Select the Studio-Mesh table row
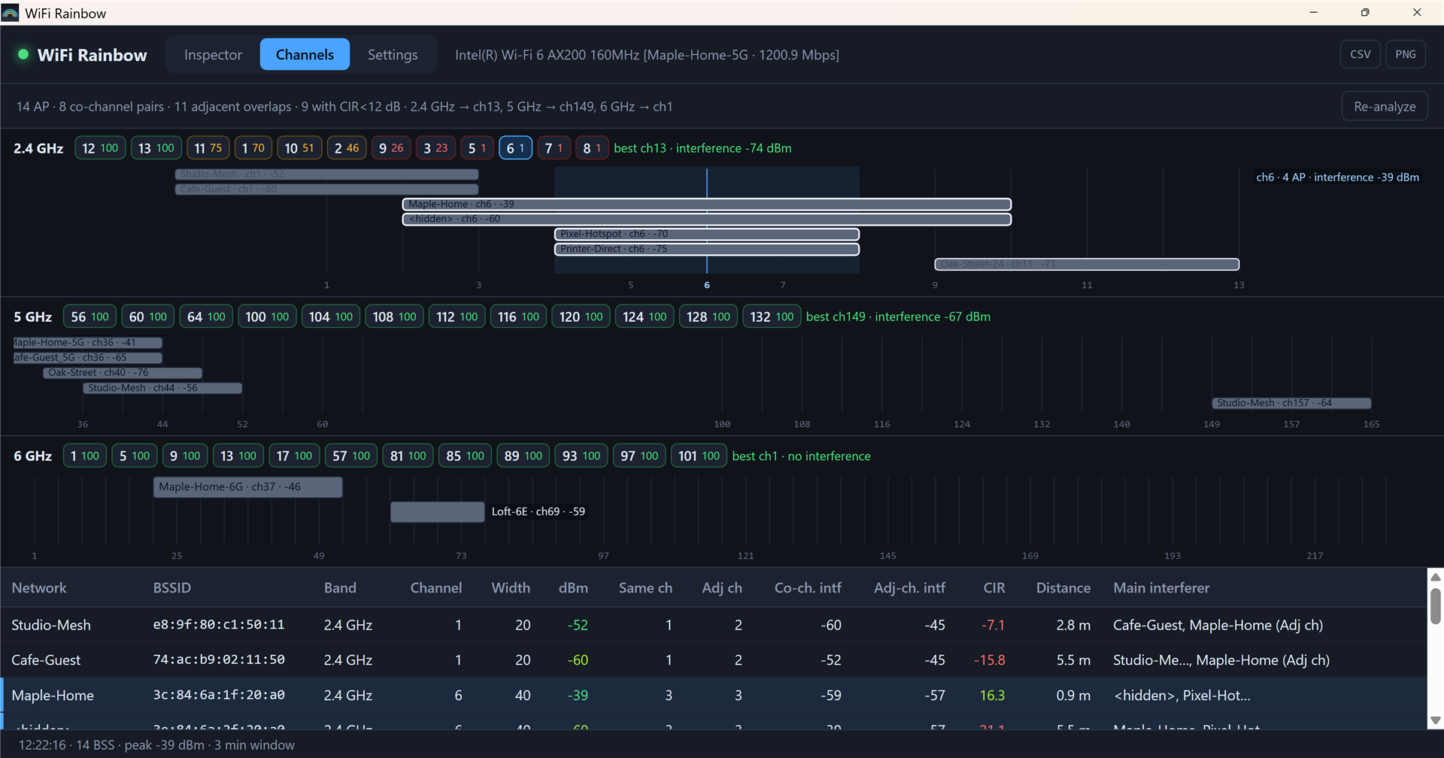1444x758 pixels. (714, 625)
